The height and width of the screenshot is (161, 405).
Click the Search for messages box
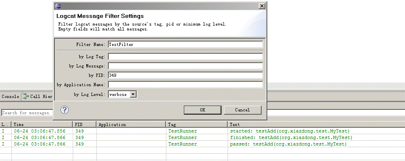27,113
